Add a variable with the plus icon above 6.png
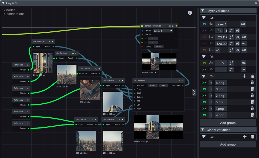Screen dimensions: 259x158 (x=245, y=76)
